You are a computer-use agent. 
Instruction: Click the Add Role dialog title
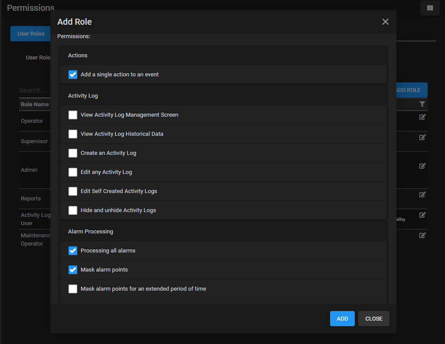coord(74,22)
